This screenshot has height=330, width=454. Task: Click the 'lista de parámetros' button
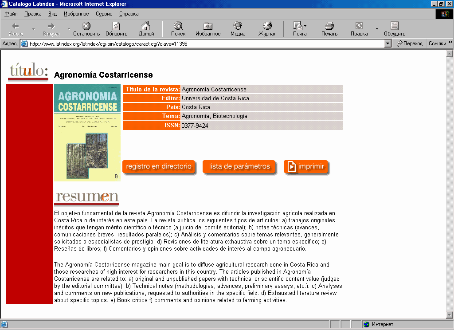(239, 167)
